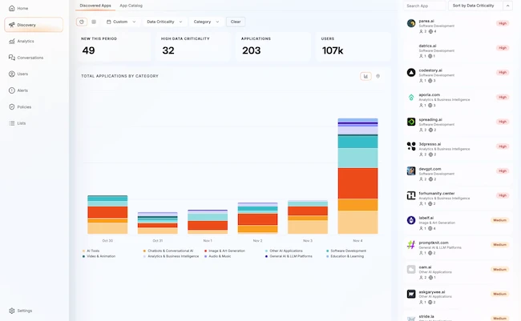Click the High Data Criticality card

193,46
